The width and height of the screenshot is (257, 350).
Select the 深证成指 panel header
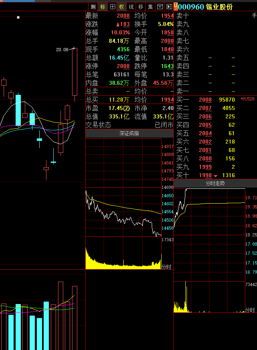coord(129,134)
